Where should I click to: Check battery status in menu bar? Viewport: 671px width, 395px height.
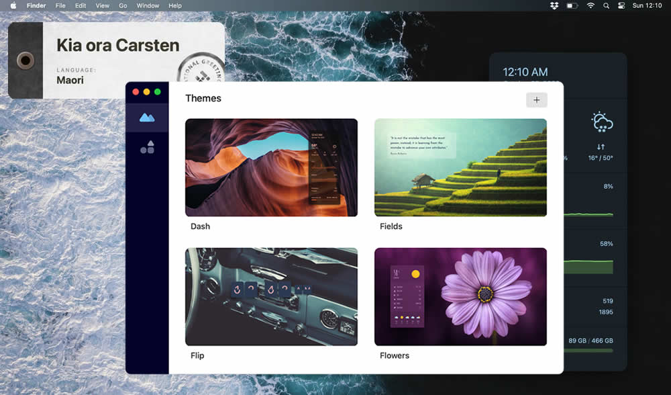tap(572, 5)
